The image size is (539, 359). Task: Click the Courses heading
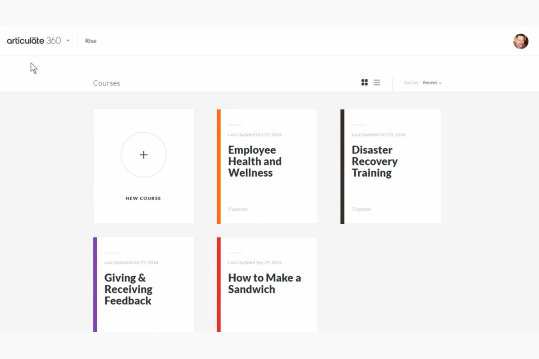[106, 83]
